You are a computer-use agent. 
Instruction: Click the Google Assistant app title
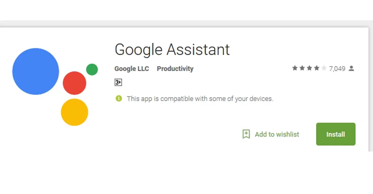172,50
